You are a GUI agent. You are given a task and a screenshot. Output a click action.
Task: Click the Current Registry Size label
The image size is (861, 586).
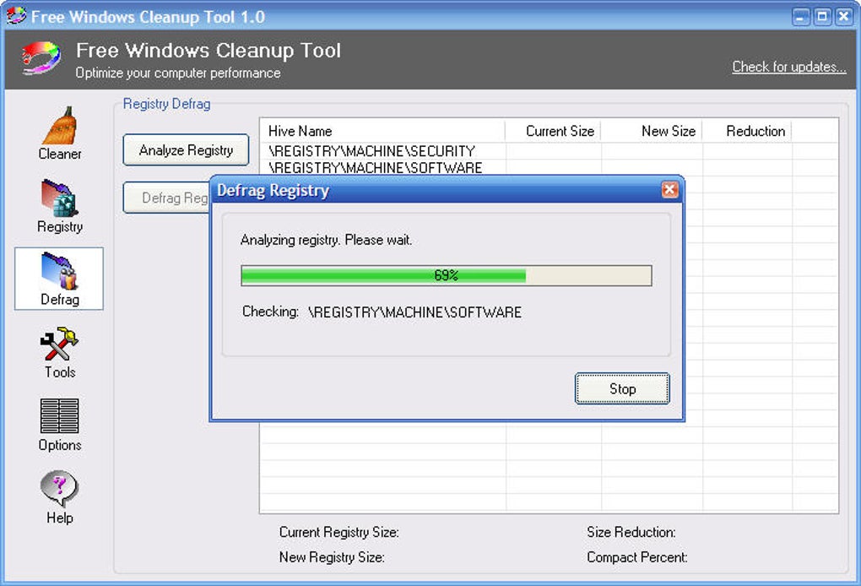tap(338, 532)
